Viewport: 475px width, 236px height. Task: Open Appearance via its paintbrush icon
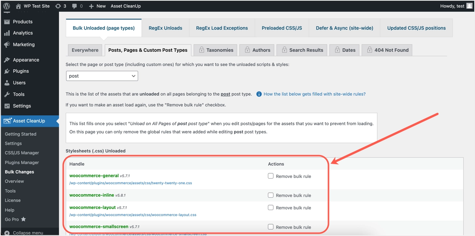pos(7,60)
